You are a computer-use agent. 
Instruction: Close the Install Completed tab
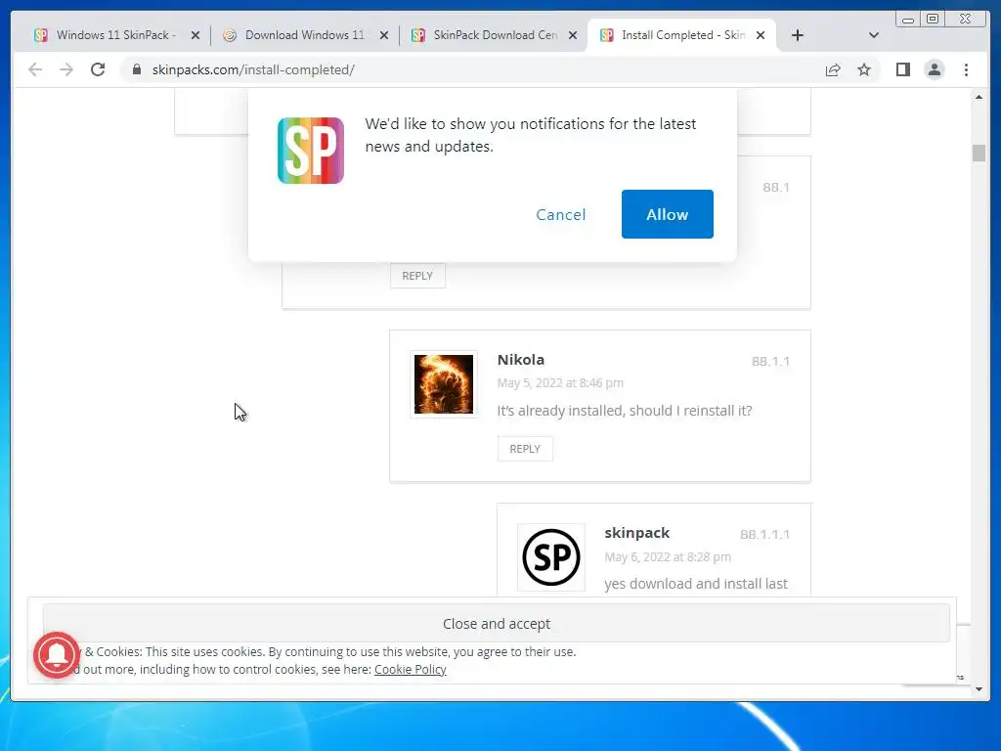coord(761,35)
